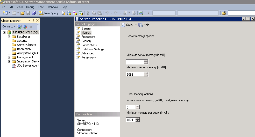This screenshot has width=255, height=137.
Task: Click the Analysis Services DMX Query icon
Action: pyautogui.click(x=75, y=13)
